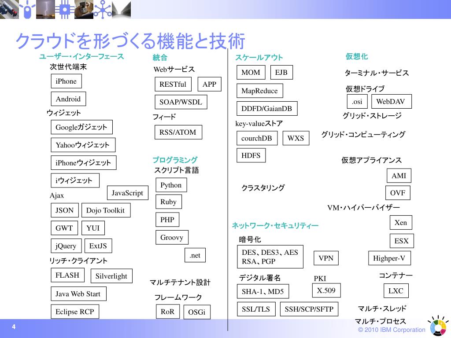451x338 pixels.
Task: Select the iPhone box
Action: (x=66, y=81)
